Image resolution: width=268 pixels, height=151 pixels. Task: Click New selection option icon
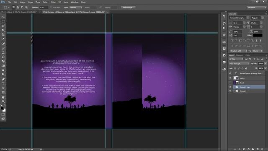pos(13,8)
